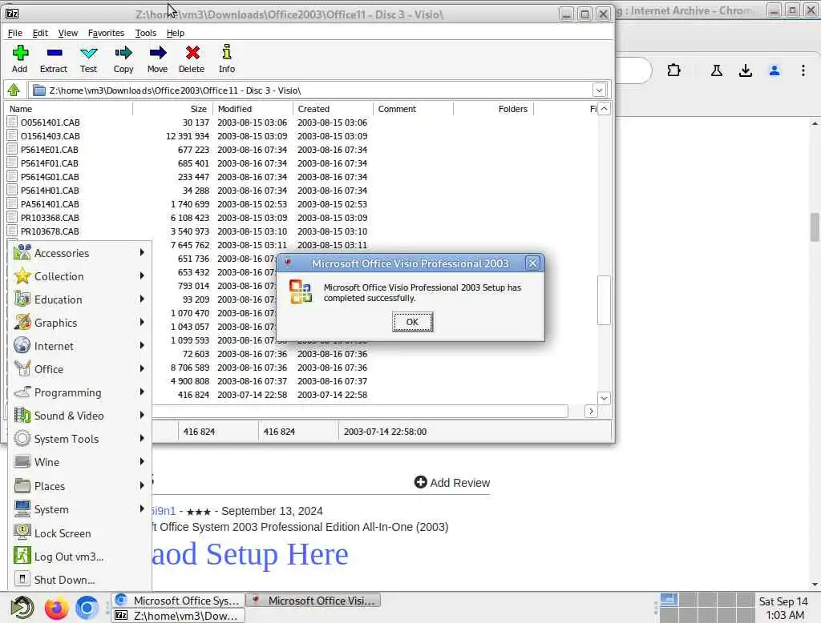Screen dimensions: 821x623
Task: Click the Add Review plus icon
Action: pyautogui.click(x=420, y=482)
